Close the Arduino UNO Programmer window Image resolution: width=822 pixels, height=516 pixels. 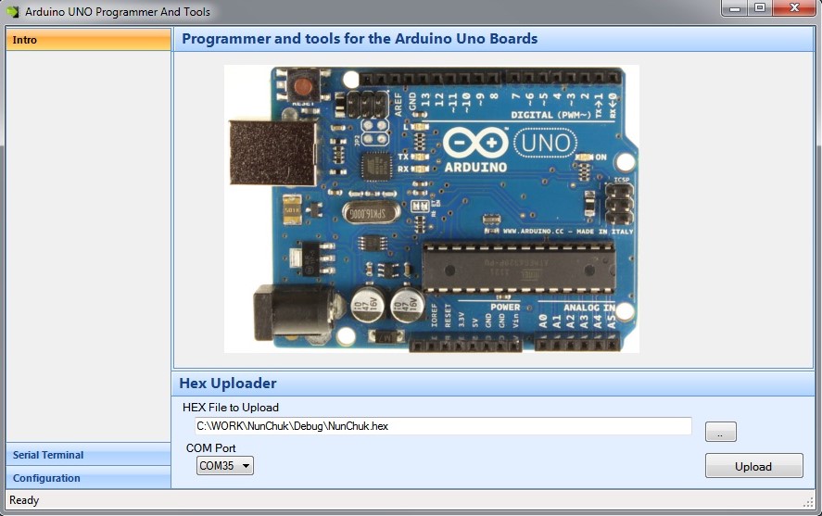(x=794, y=7)
